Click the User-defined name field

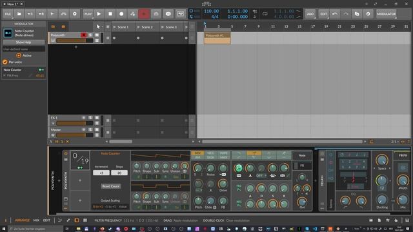24,49
